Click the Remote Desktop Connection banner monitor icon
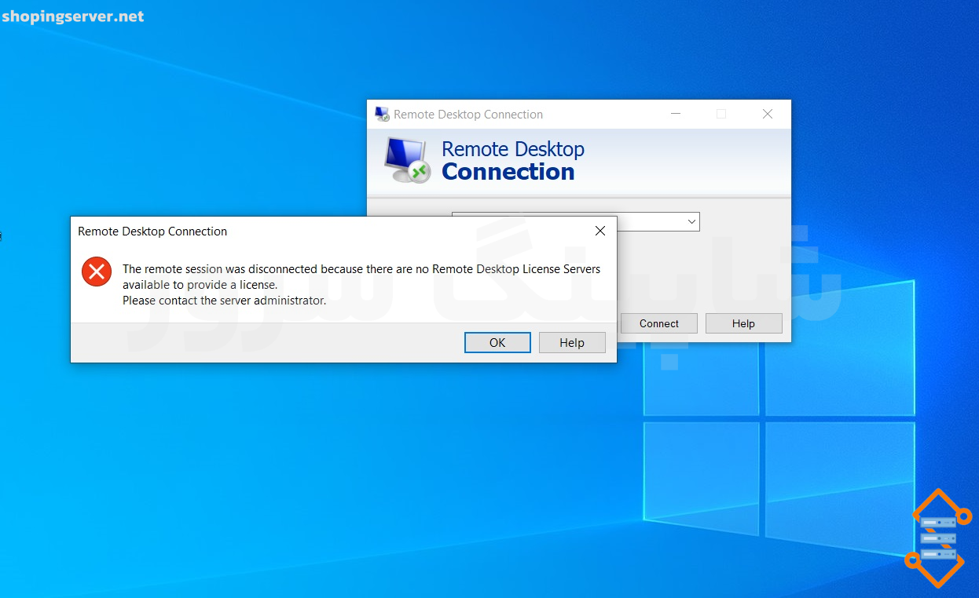979x598 pixels. 408,160
